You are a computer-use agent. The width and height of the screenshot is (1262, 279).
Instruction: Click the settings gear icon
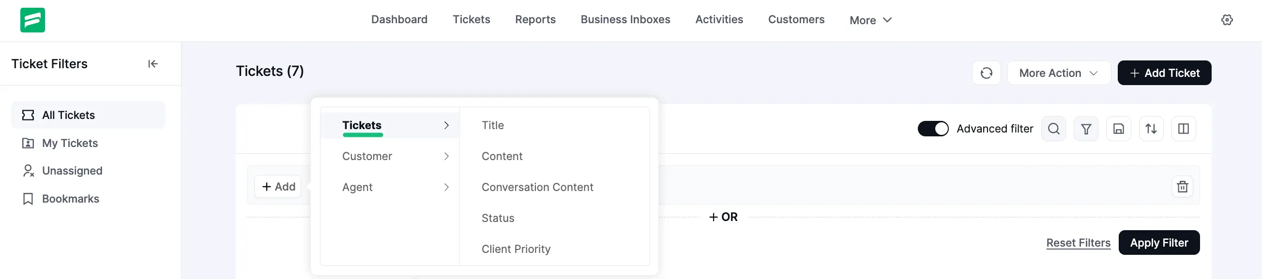[x=1227, y=20]
